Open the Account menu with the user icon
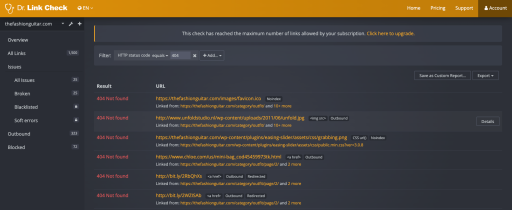512x210 pixels. (495, 8)
